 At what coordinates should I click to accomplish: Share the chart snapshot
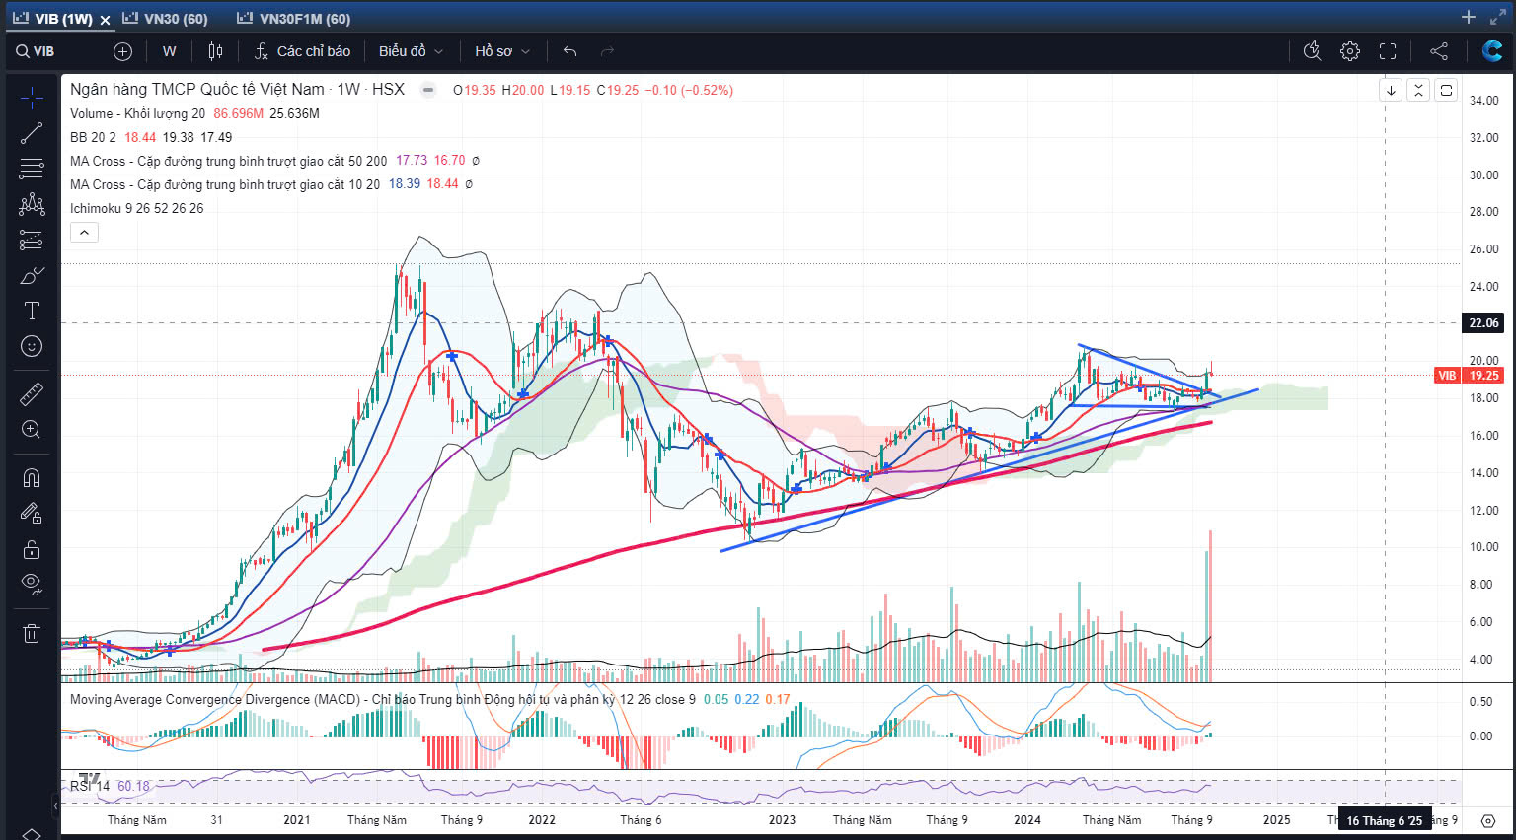tap(1439, 51)
